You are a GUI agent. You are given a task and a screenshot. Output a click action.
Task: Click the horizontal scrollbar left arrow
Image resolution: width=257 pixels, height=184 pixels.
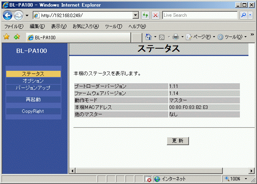point(72,171)
